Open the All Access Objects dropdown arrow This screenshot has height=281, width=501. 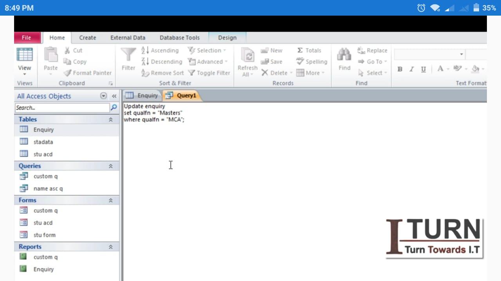(103, 96)
